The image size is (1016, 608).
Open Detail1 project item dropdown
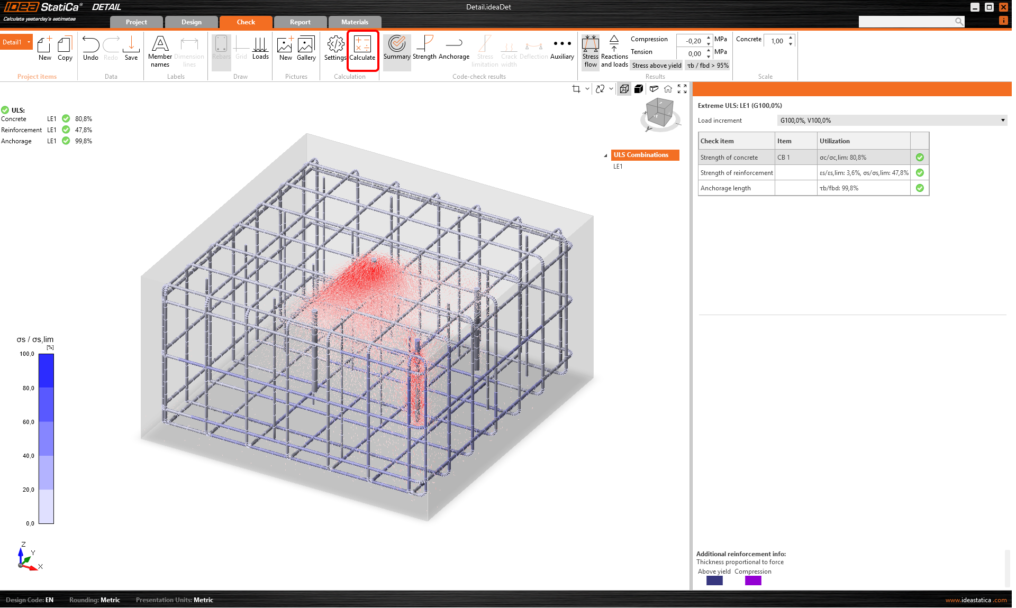coord(29,42)
